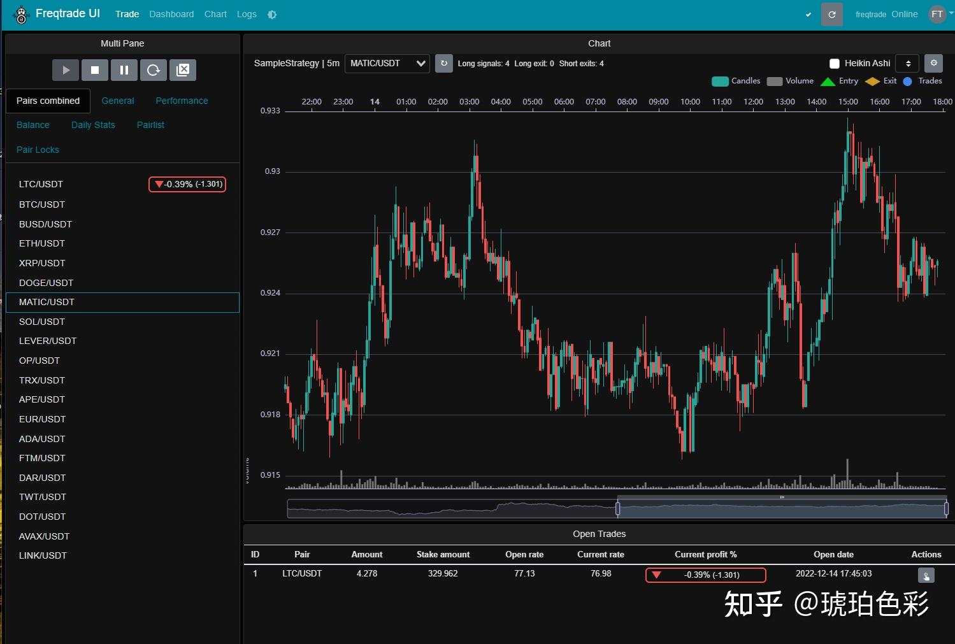The image size is (955, 644).
Task: Click the Logs navigation link
Action: [246, 13]
